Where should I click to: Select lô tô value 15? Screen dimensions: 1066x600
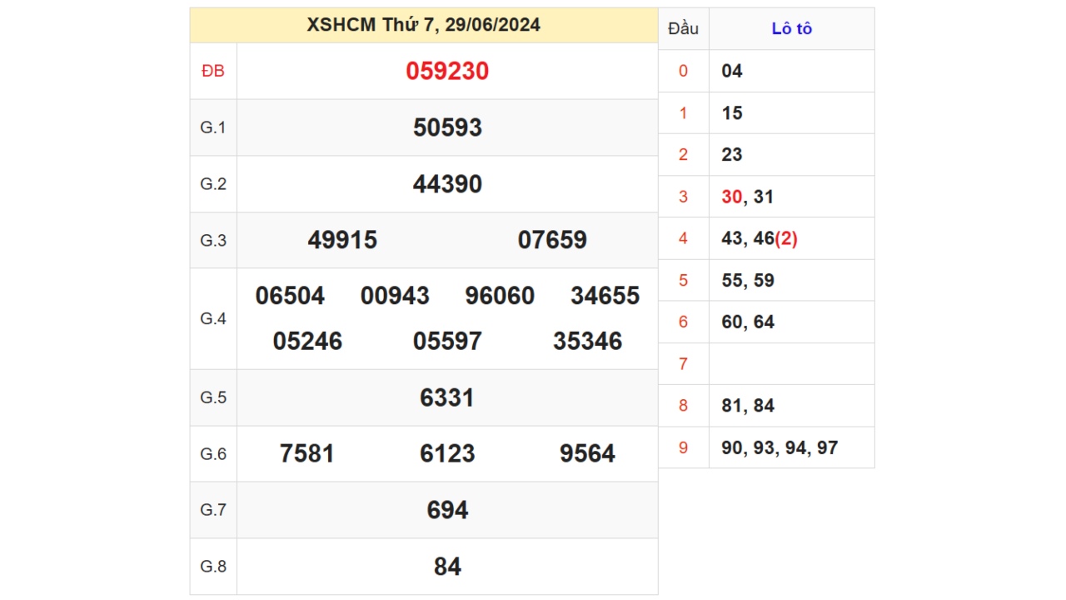[x=732, y=113]
